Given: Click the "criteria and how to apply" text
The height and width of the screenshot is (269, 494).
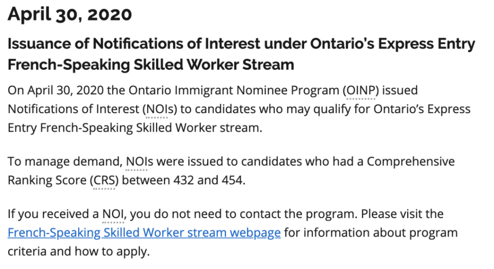Looking at the screenshot, I should (79, 251).
